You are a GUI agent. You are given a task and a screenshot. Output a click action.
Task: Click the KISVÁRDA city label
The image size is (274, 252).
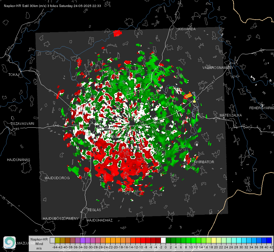pos(187,29)
